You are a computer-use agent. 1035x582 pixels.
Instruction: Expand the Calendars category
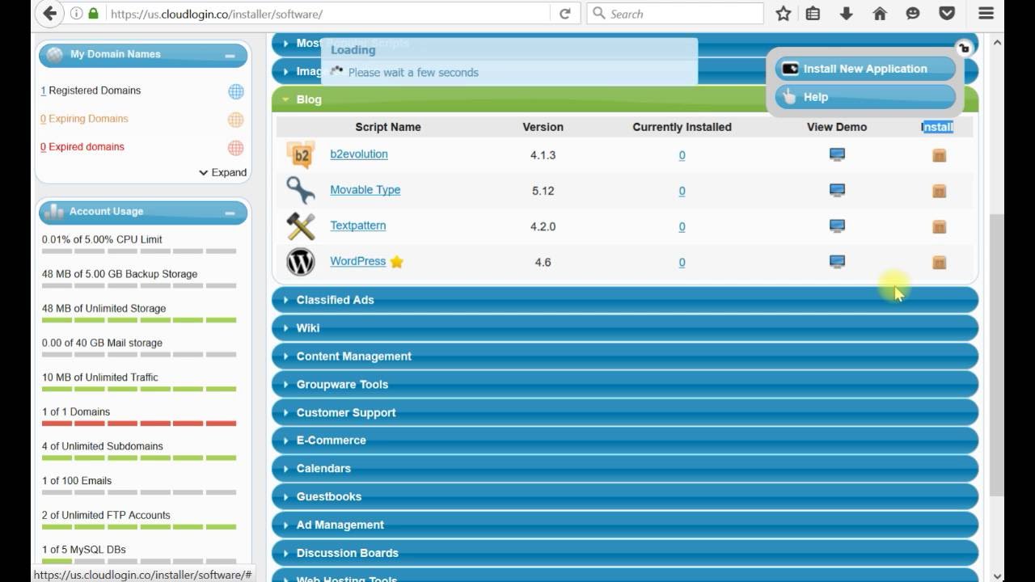(625, 469)
